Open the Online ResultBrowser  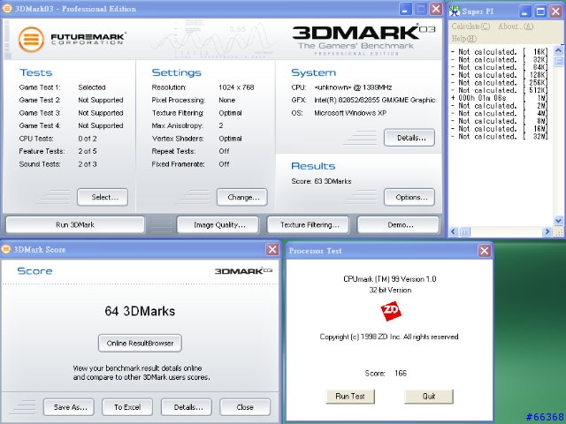pyautogui.click(x=140, y=344)
